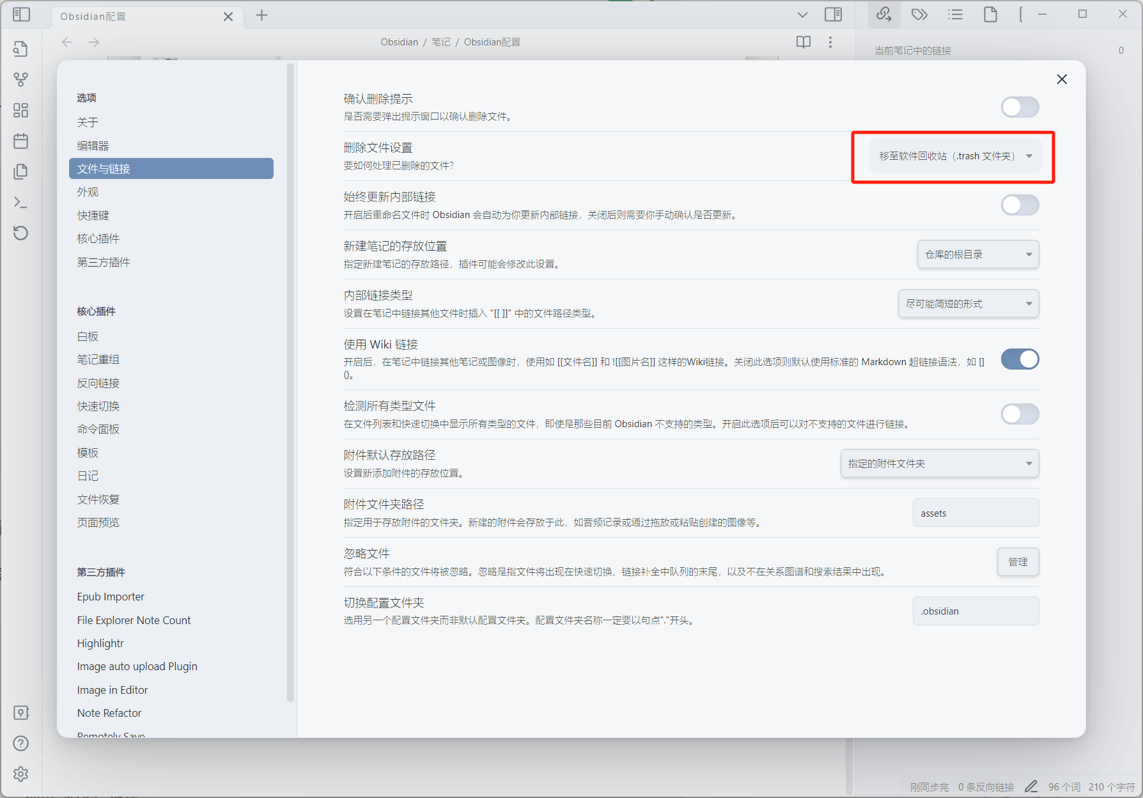1143x798 pixels.
Task: Toggle 确认删除提示 switch
Action: pos(1020,107)
